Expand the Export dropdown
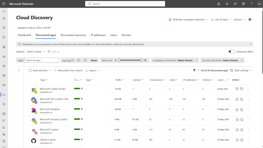Image resolution: width=263 pixels, height=148 pixels. point(92,70)
